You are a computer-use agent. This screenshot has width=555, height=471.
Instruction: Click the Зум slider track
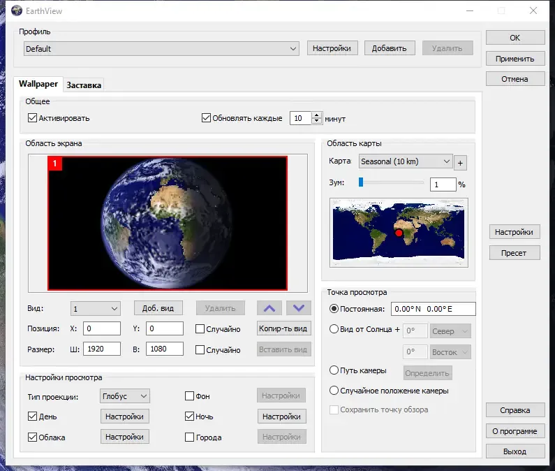pyautogui.click(x=393, y=182)
